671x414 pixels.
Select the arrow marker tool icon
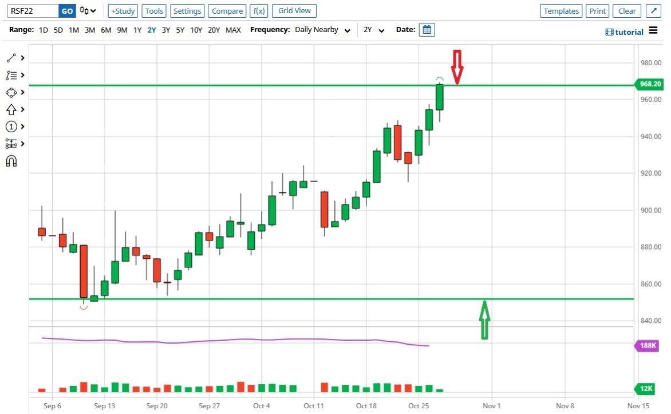11,109
